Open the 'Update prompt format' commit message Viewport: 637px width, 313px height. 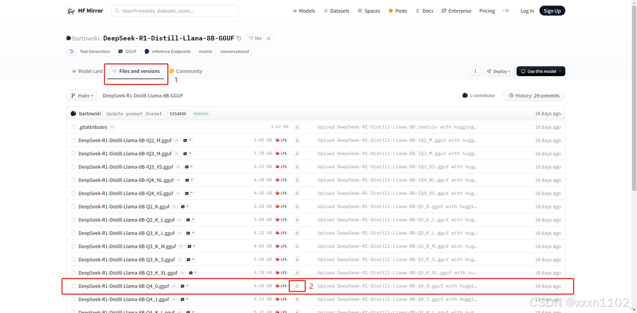tap(134, 114)
